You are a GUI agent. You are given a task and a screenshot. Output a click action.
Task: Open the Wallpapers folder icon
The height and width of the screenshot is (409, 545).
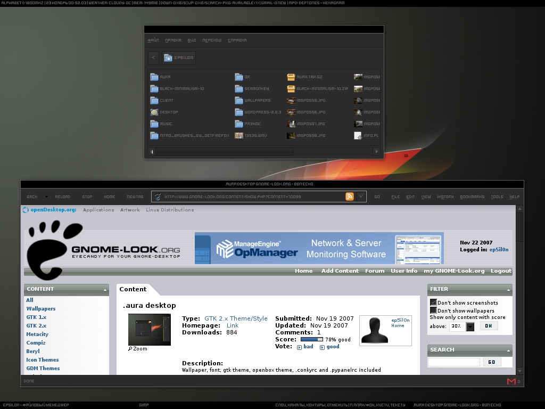click(239, 101)
